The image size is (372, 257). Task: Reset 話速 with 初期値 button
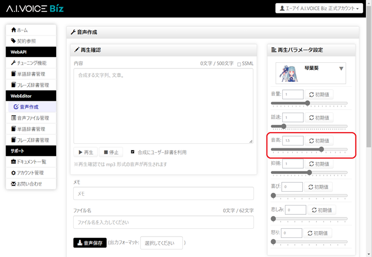click(319, 118)
